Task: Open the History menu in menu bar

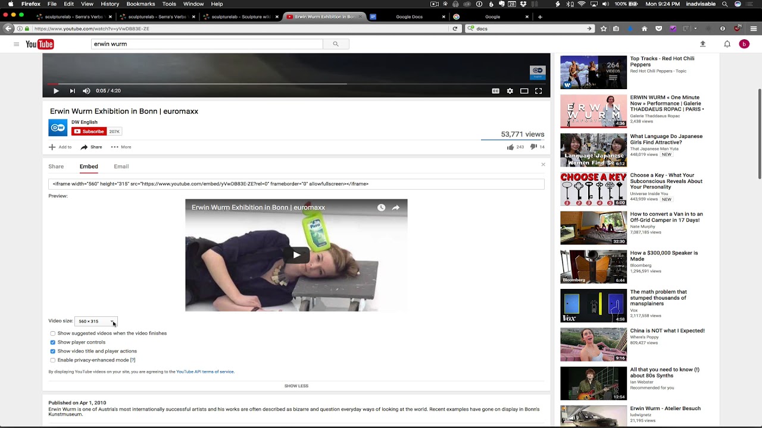Action: pyautogui.click(x=110, y=4)
